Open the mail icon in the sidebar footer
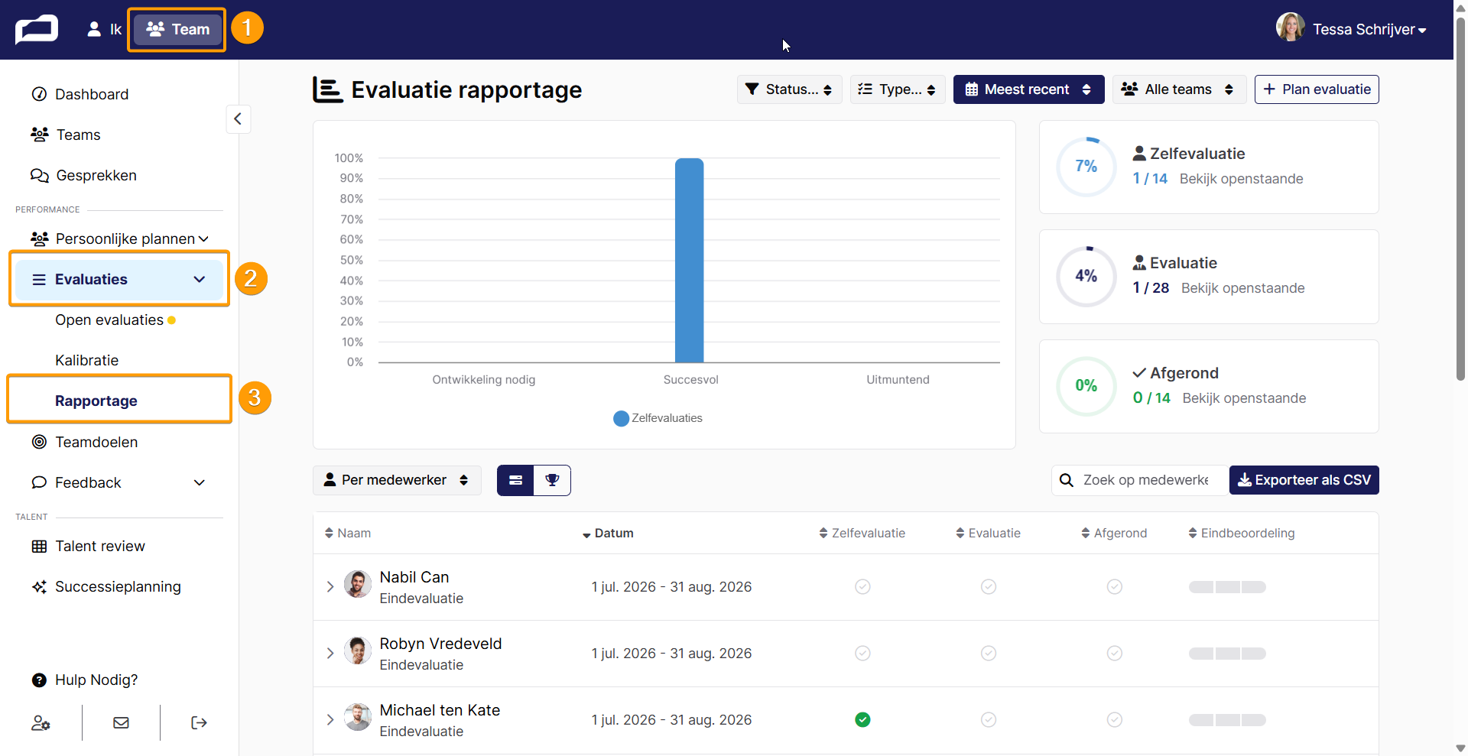Image resolution: width=1468 pixels, height=756 pixels. 121,722
